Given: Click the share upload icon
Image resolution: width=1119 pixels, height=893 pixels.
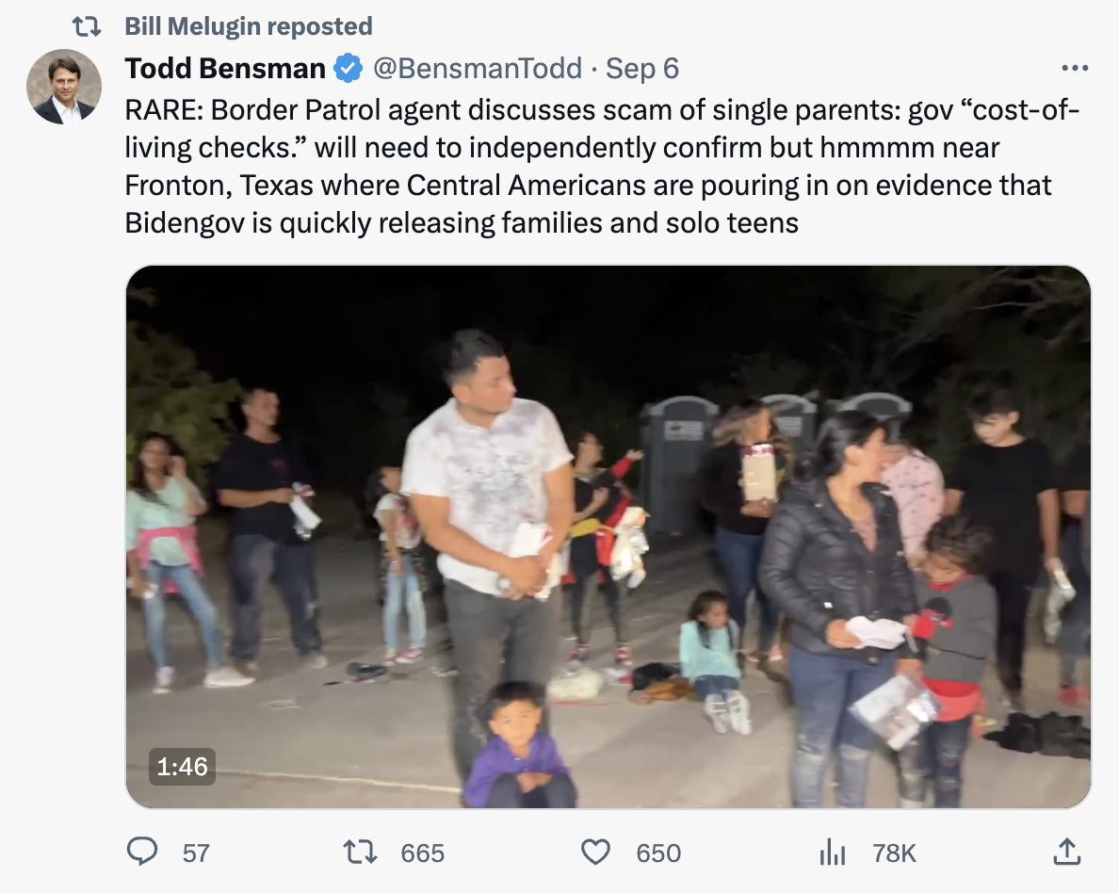Looking at the screenshot, I should [1065, 852].
